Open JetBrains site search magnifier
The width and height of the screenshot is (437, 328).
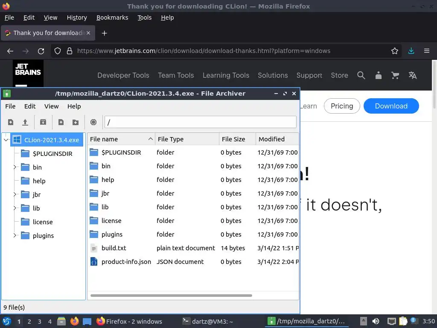[x=361, y=75]
